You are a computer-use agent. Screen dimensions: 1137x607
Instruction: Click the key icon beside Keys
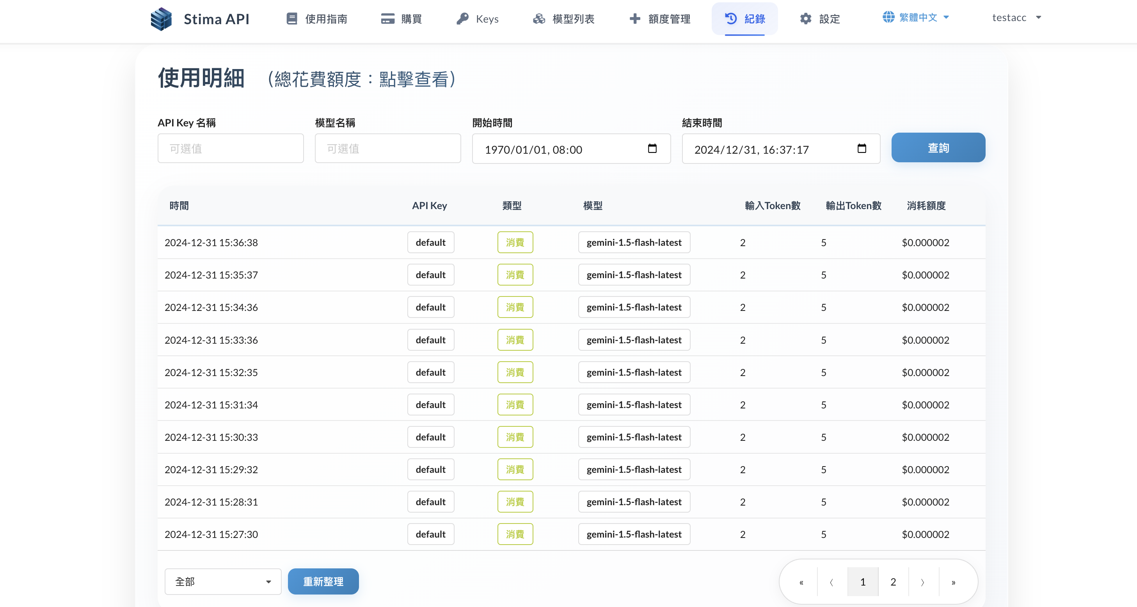tap(462, 18)
